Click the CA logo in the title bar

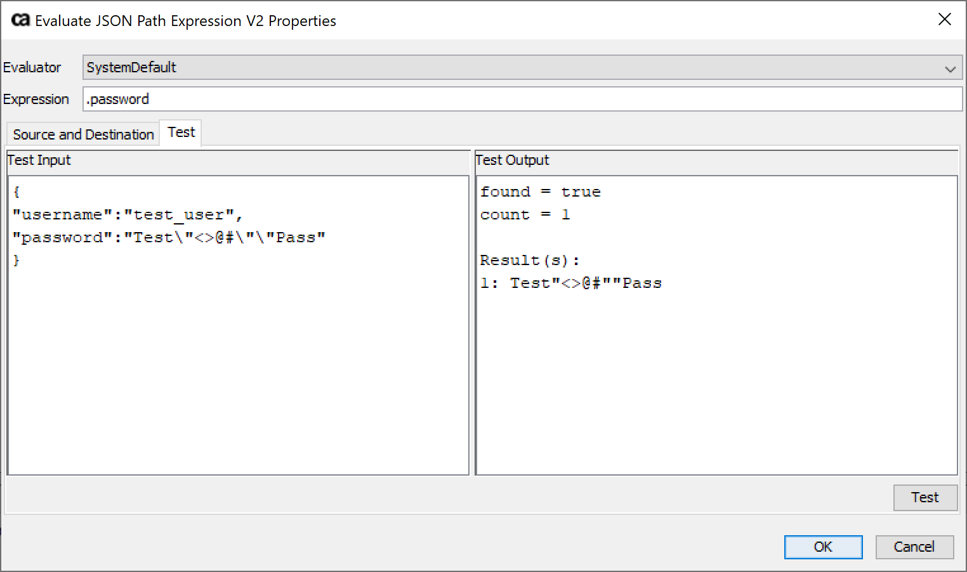tap(20, 19)
